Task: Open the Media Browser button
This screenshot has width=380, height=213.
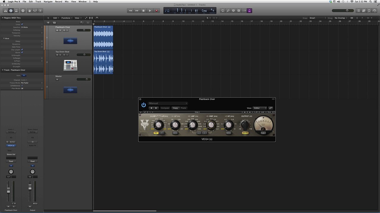Action: click(x=374, y=11)
